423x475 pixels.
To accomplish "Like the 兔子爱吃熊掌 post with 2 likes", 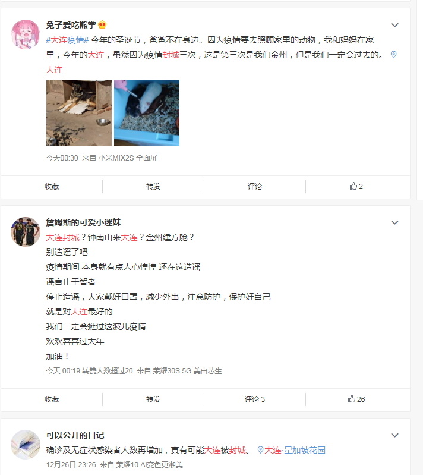I will click(356, 186).
